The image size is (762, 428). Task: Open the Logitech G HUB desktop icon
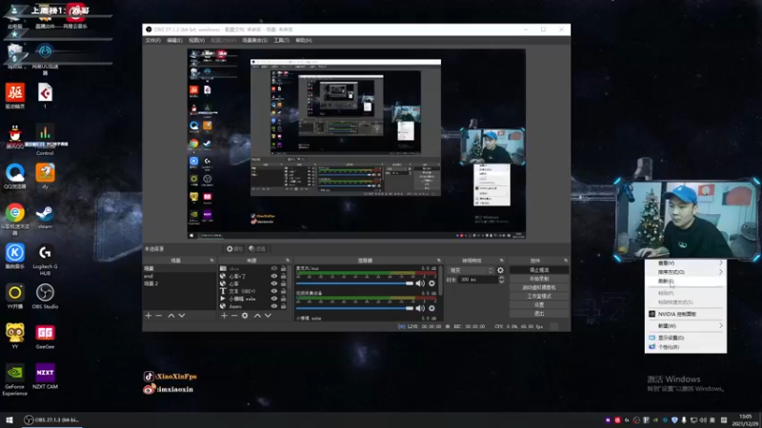[45, 259]
